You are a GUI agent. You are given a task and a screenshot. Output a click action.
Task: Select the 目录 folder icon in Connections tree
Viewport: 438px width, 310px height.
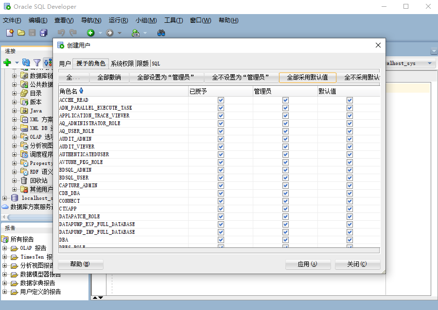point(24,93)
